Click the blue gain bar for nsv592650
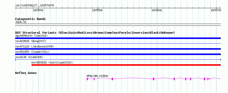 tap(118, 54)
